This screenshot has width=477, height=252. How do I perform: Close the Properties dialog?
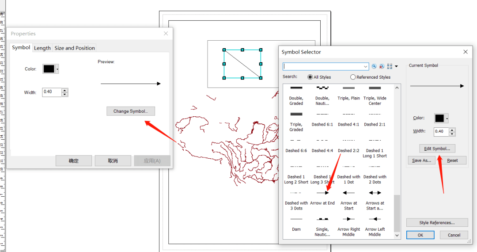point(166,34)
